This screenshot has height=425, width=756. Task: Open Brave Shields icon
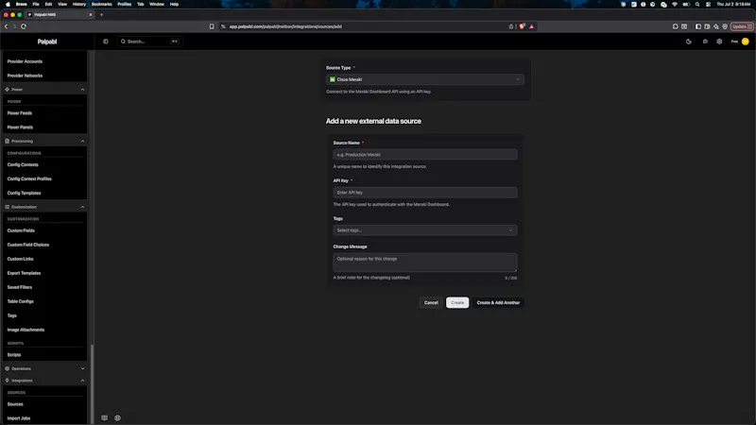click(x=522, y=26)
